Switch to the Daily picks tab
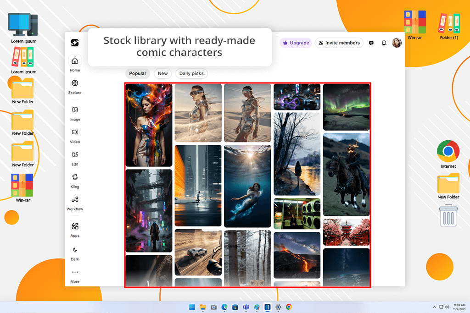This screenshot has width=470, height=313. tap(191, 73)
